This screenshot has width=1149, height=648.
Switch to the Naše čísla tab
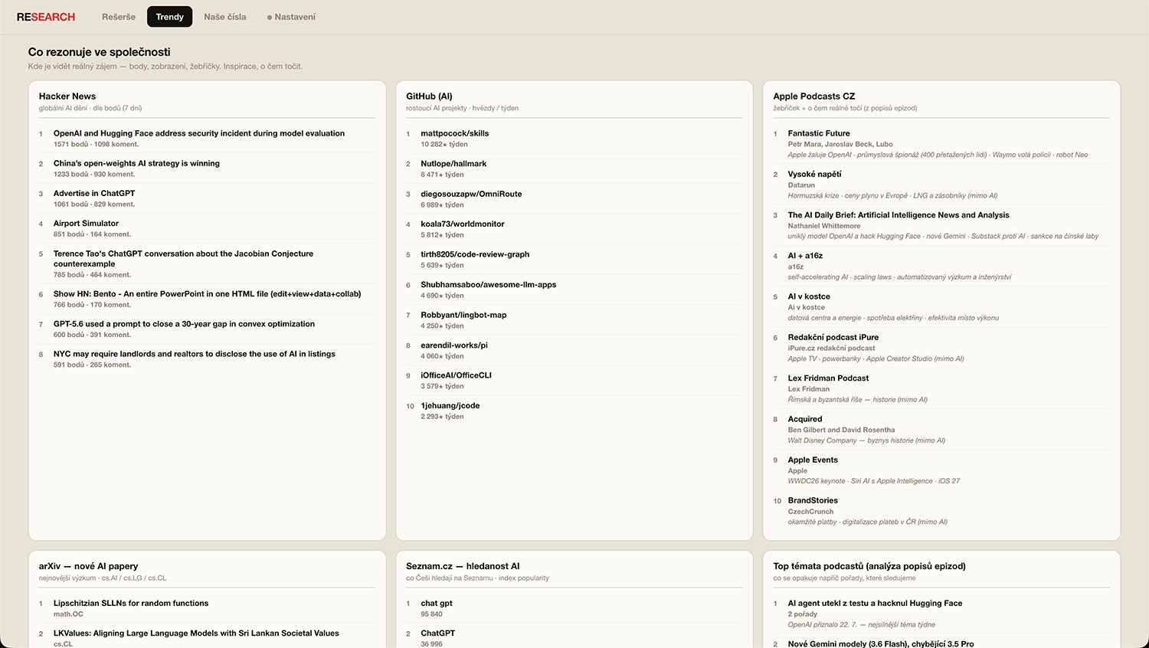pyautogui.click(x=225, y=17)
